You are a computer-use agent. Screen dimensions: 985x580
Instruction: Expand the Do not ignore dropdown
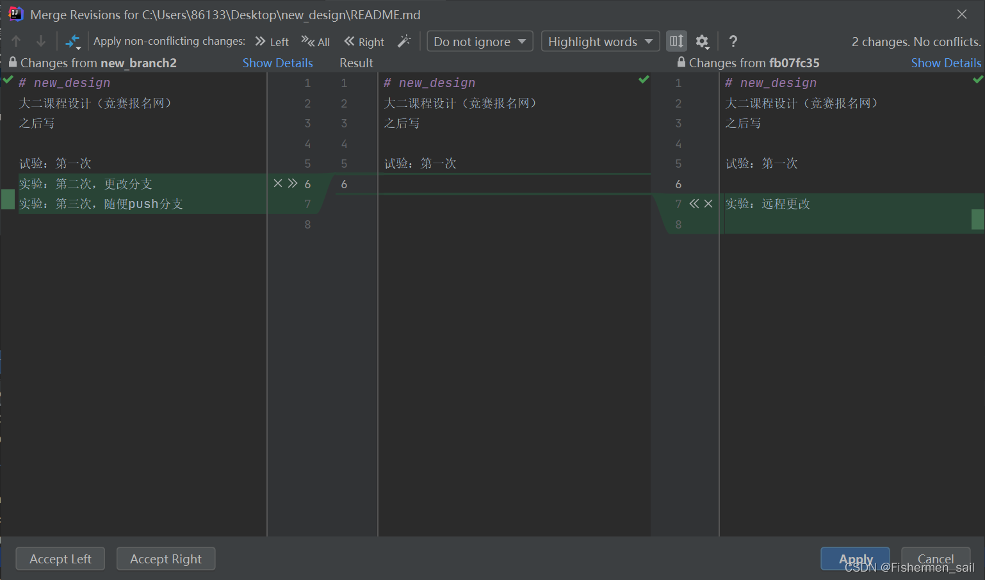point(480,42)
